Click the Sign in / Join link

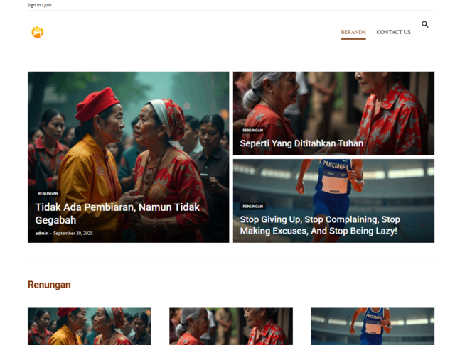pos(39,5)
